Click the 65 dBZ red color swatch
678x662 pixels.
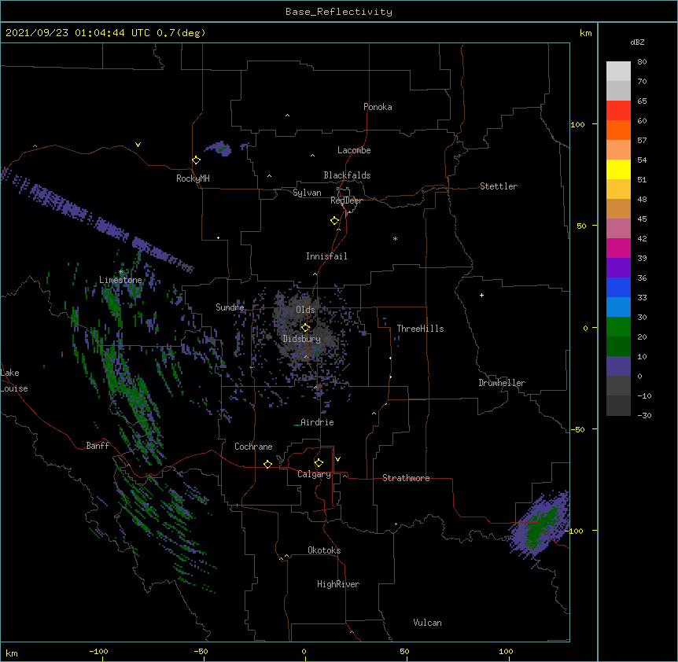[618, 111]
